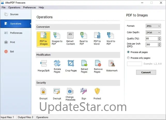Screen dimensions: 166x120
Task: Click the 'PDF to Images' panel title
Action: click(137, 15)
